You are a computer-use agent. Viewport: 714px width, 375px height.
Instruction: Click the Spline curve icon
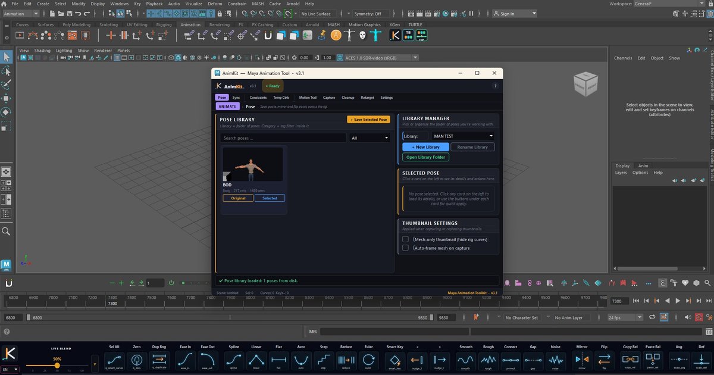pos(234,360)
